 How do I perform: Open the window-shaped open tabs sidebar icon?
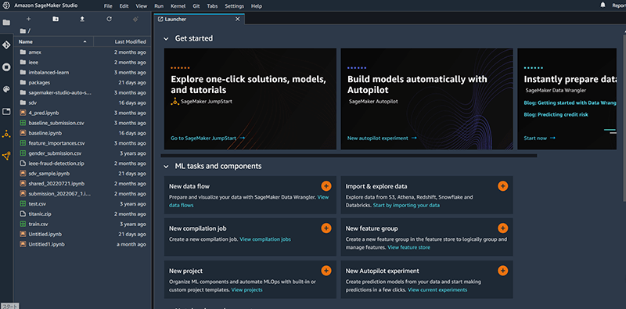[x=6, y=112]
